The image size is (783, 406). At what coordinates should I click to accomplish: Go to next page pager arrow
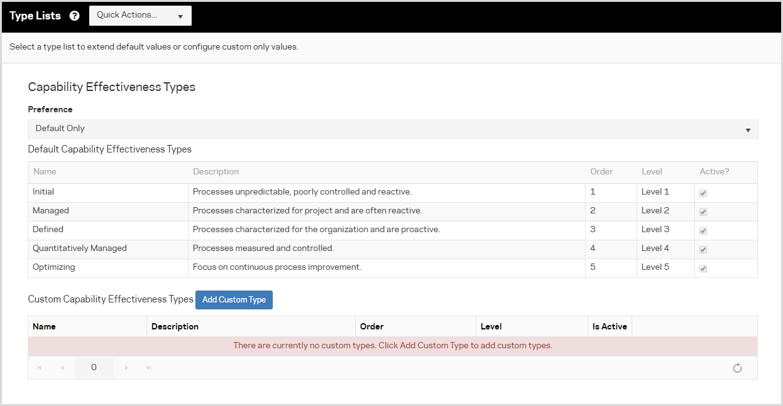click(126, 368)
